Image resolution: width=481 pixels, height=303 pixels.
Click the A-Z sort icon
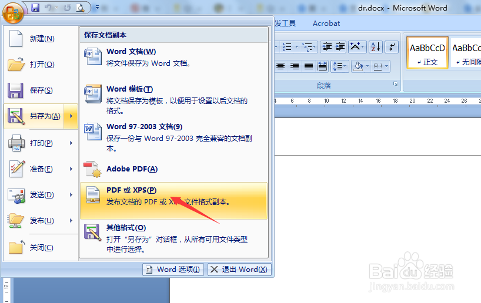coord(376,47)
